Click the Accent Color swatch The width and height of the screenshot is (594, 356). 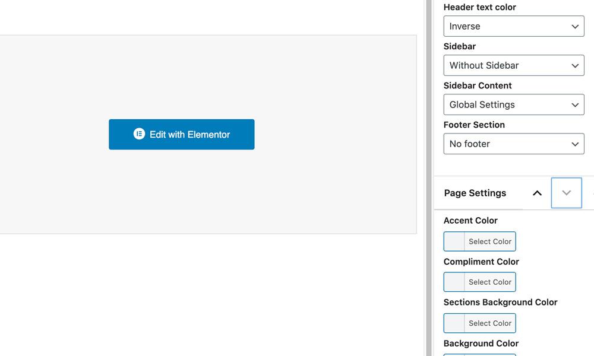454,241
